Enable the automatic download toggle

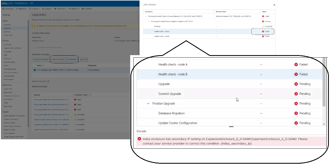[x=34, y=47]
